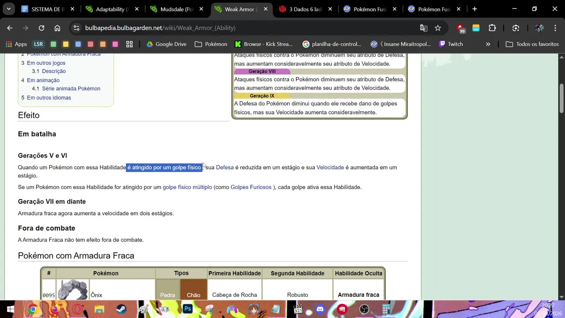565x318 pixels.
Task: Launch Photoshop from the taskbar
Action: tap(188, 309)
